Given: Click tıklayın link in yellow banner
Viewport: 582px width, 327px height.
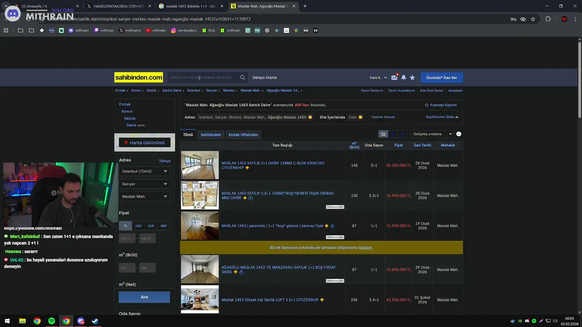Looking at the screenshot, I should 365,248.
